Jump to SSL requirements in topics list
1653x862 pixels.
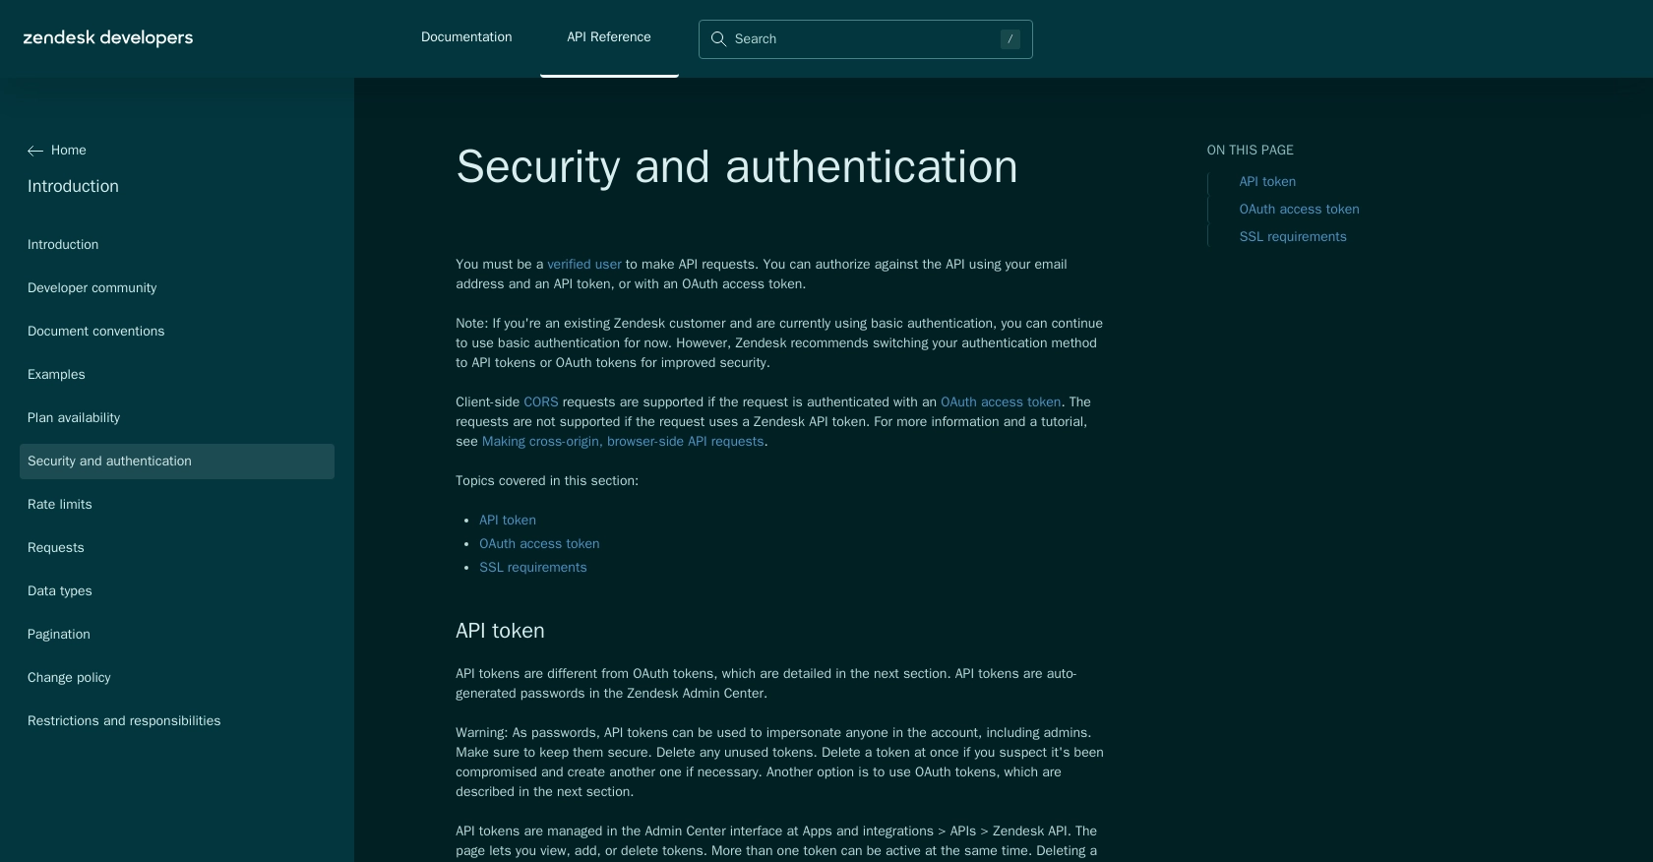pos(533,568)
